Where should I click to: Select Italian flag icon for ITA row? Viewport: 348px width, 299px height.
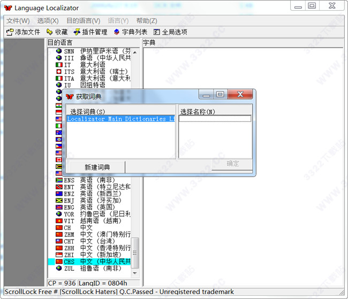point(59,79)
